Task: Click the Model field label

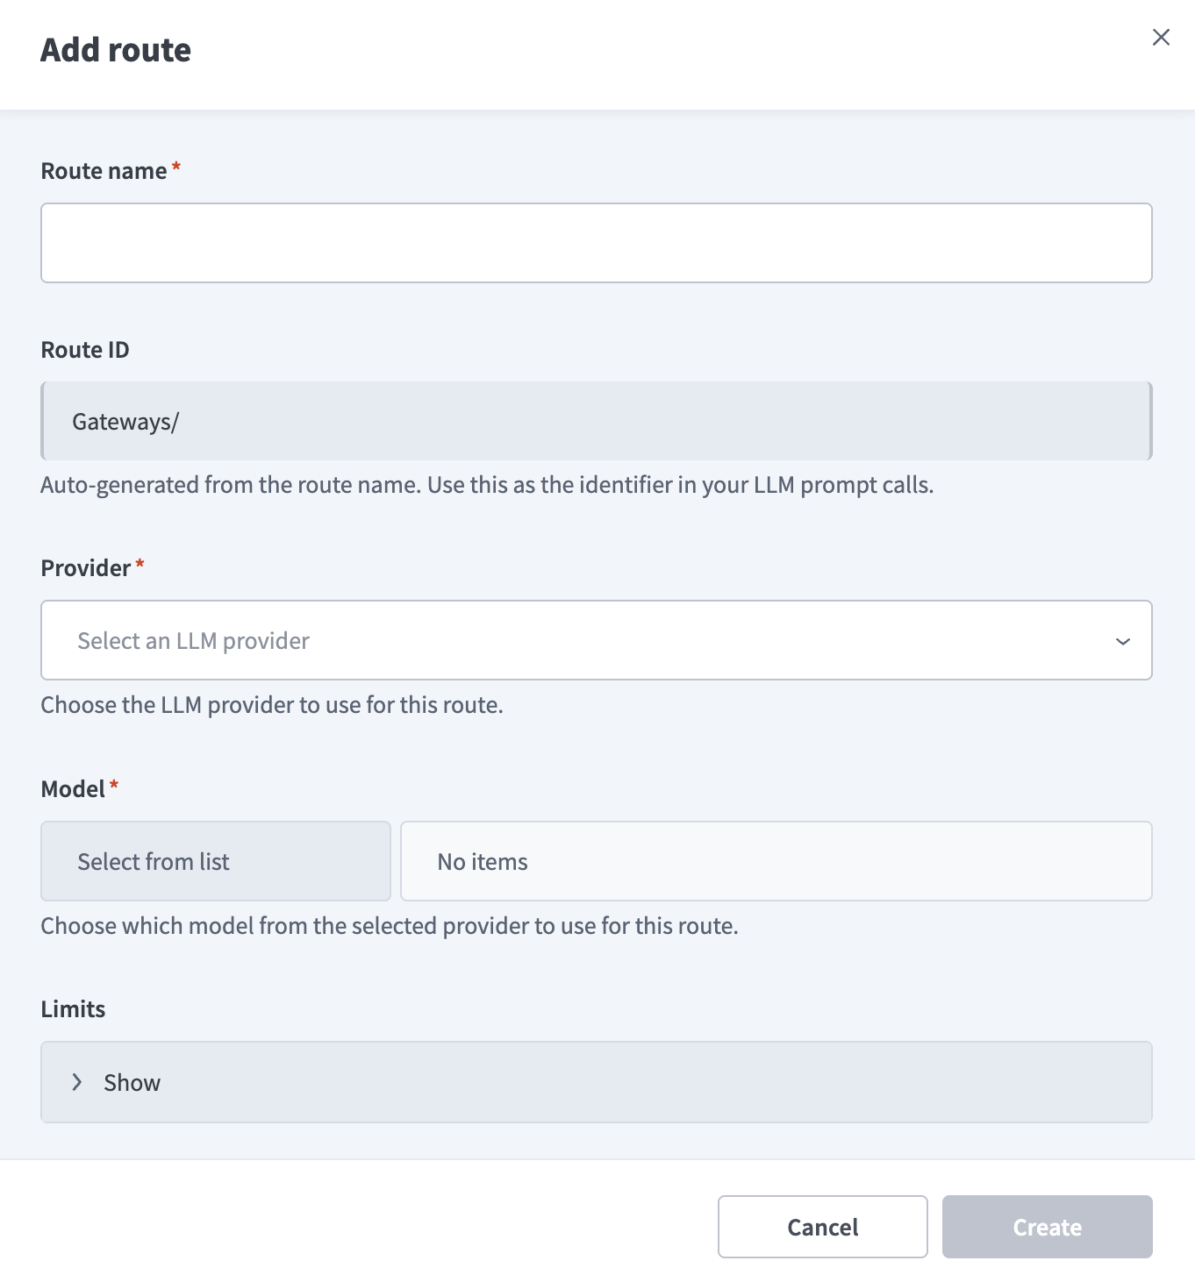Action: (73, 789)
